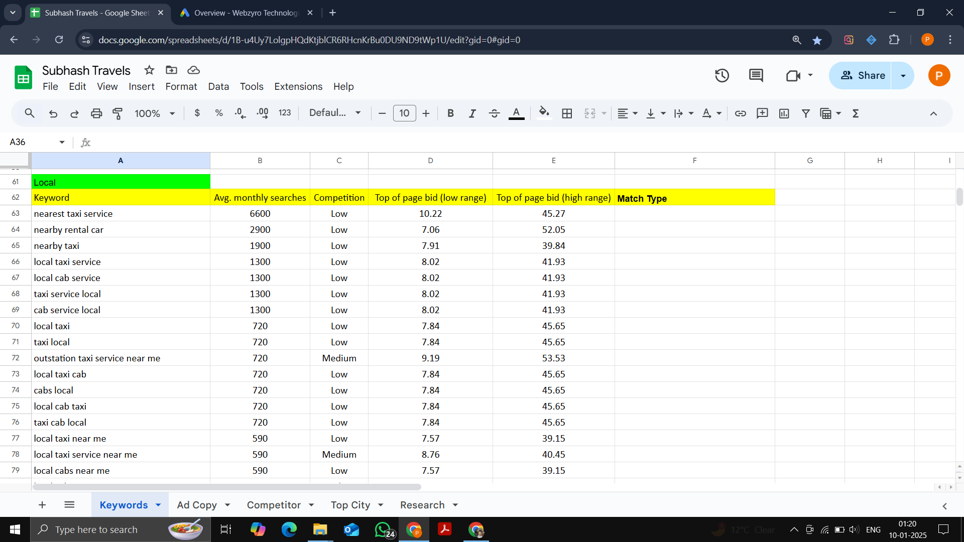This screenshot has height=542, width=964.
Task: Select the Paint format roller icon
Action: coord(117,113)
